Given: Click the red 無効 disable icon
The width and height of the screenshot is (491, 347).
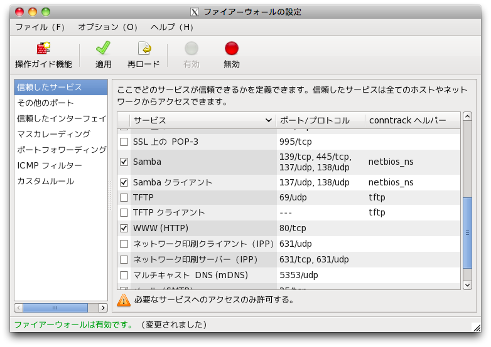Looking at the screenshot, I should 232,49.
